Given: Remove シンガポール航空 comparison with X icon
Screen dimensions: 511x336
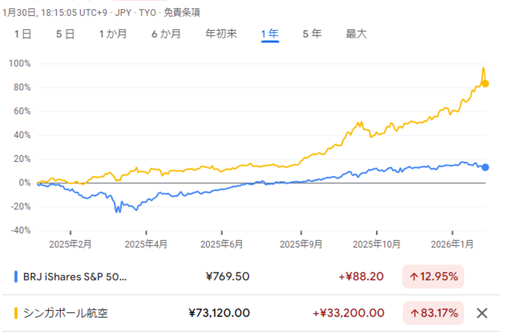Looking at the screenshot, I should pyautogui.click(x=482, y=313).
